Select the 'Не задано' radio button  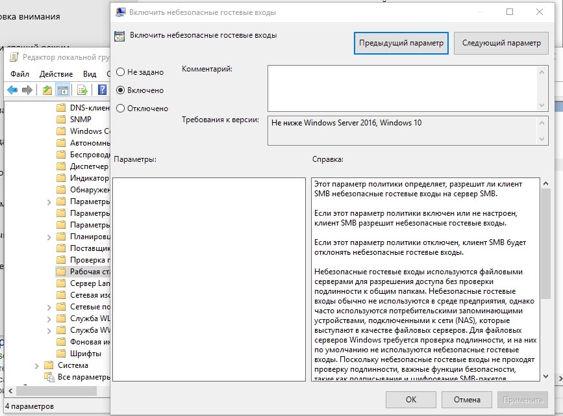pos(120,72)
